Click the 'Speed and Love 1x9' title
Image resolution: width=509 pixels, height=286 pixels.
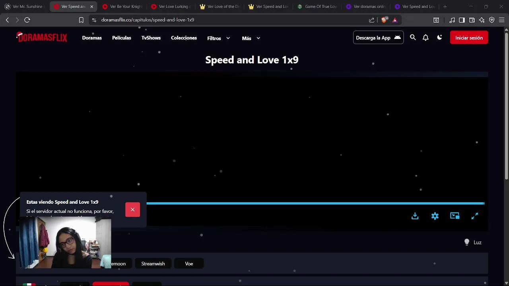click(x=252, y=60)
